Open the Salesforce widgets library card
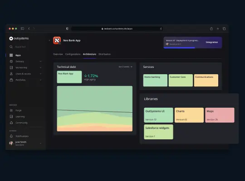245x181 pixels. click(x=158, y=132)
